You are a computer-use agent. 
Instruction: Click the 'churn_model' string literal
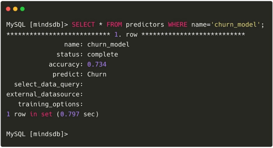pos(236,25)
